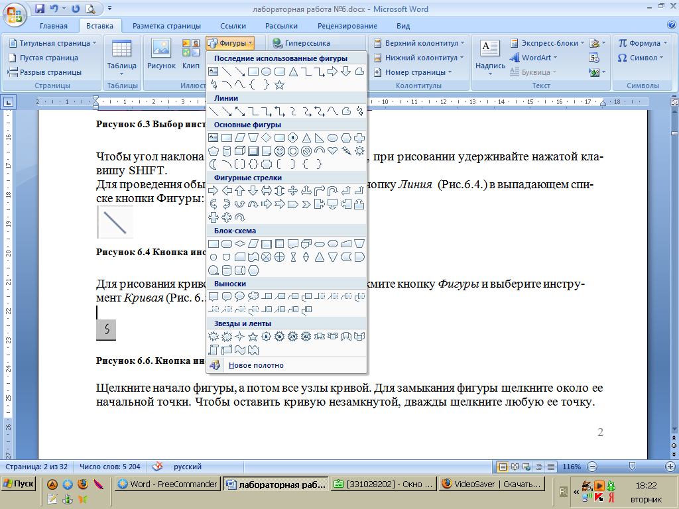Click the Разрыв страницы button
This screenshot has width=679, height=509.
coord(44,72)
